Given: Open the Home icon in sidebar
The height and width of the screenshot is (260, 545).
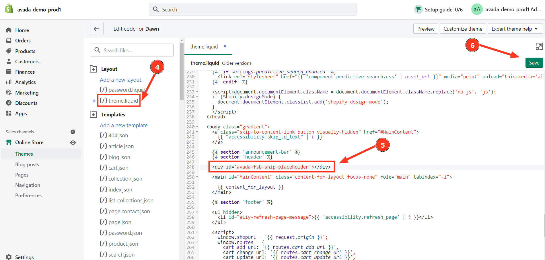Looking at the screenshot, I should tap(9, 30).
